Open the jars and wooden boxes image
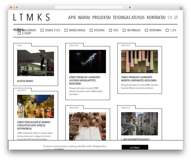The image size is (191, 161). (x=87, y=126)
